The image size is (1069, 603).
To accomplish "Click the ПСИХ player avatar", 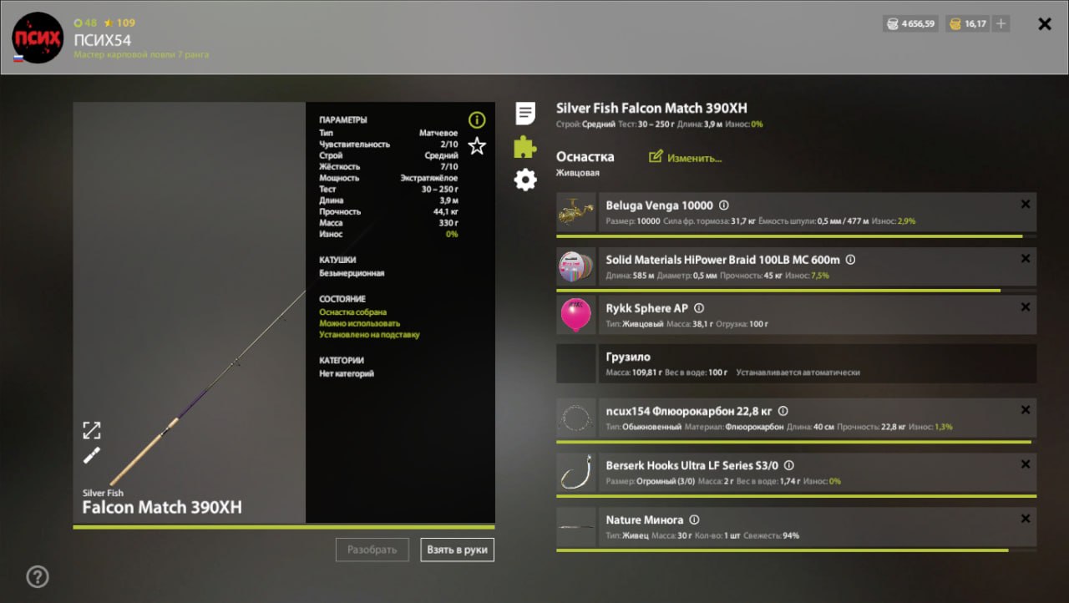I will [38, 38].
